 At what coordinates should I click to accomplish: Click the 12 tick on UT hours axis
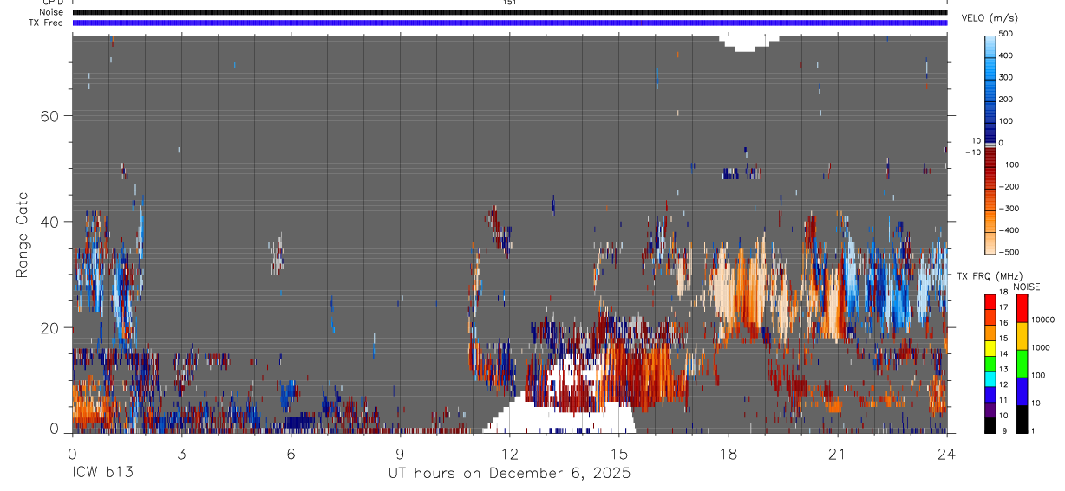(509, 454)
